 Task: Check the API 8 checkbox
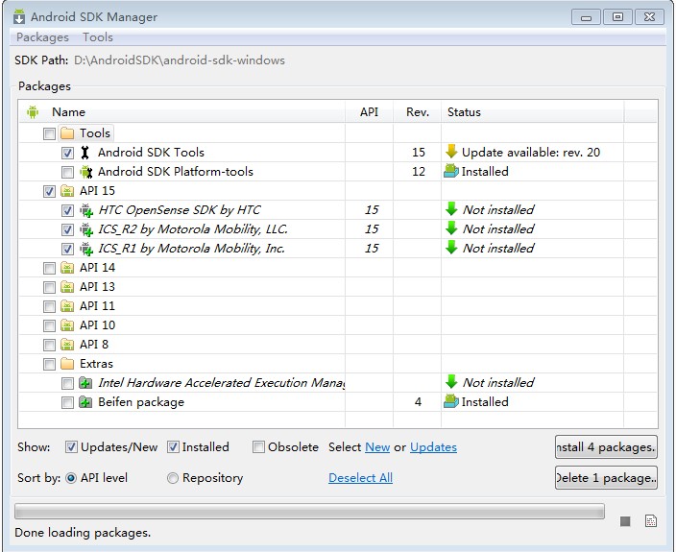(x=50, y=345)
